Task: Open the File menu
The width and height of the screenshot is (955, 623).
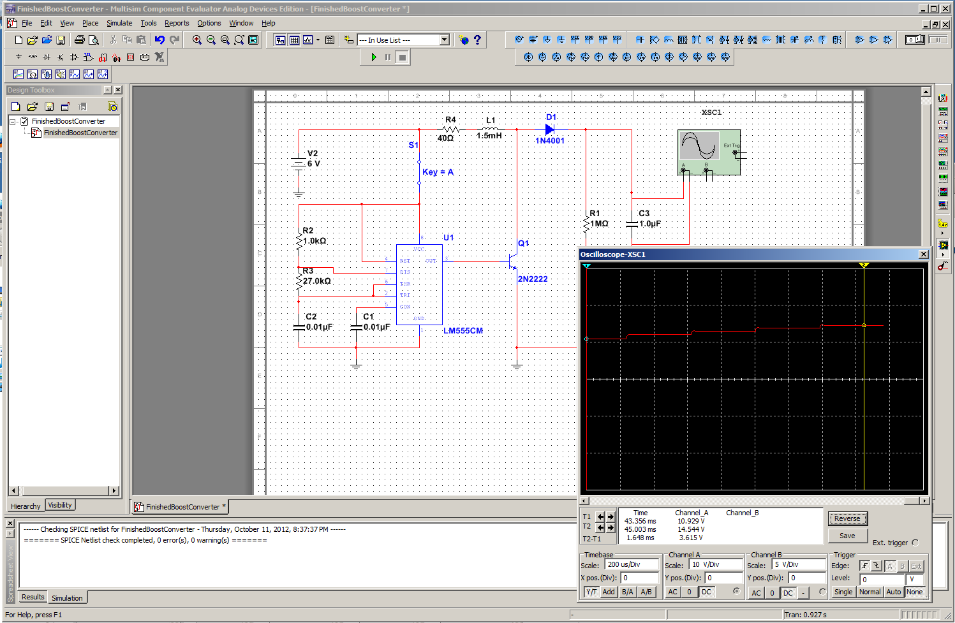Action: coord(27,23)
